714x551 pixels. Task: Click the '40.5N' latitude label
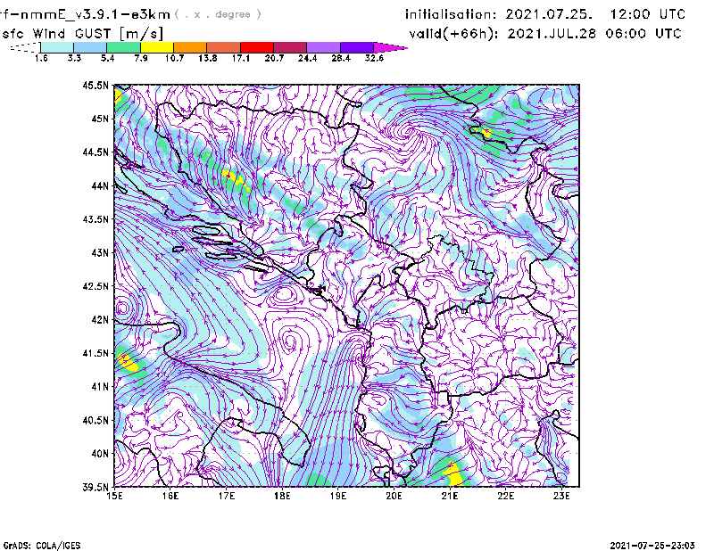pyautogui.click(x=95, y=421)
